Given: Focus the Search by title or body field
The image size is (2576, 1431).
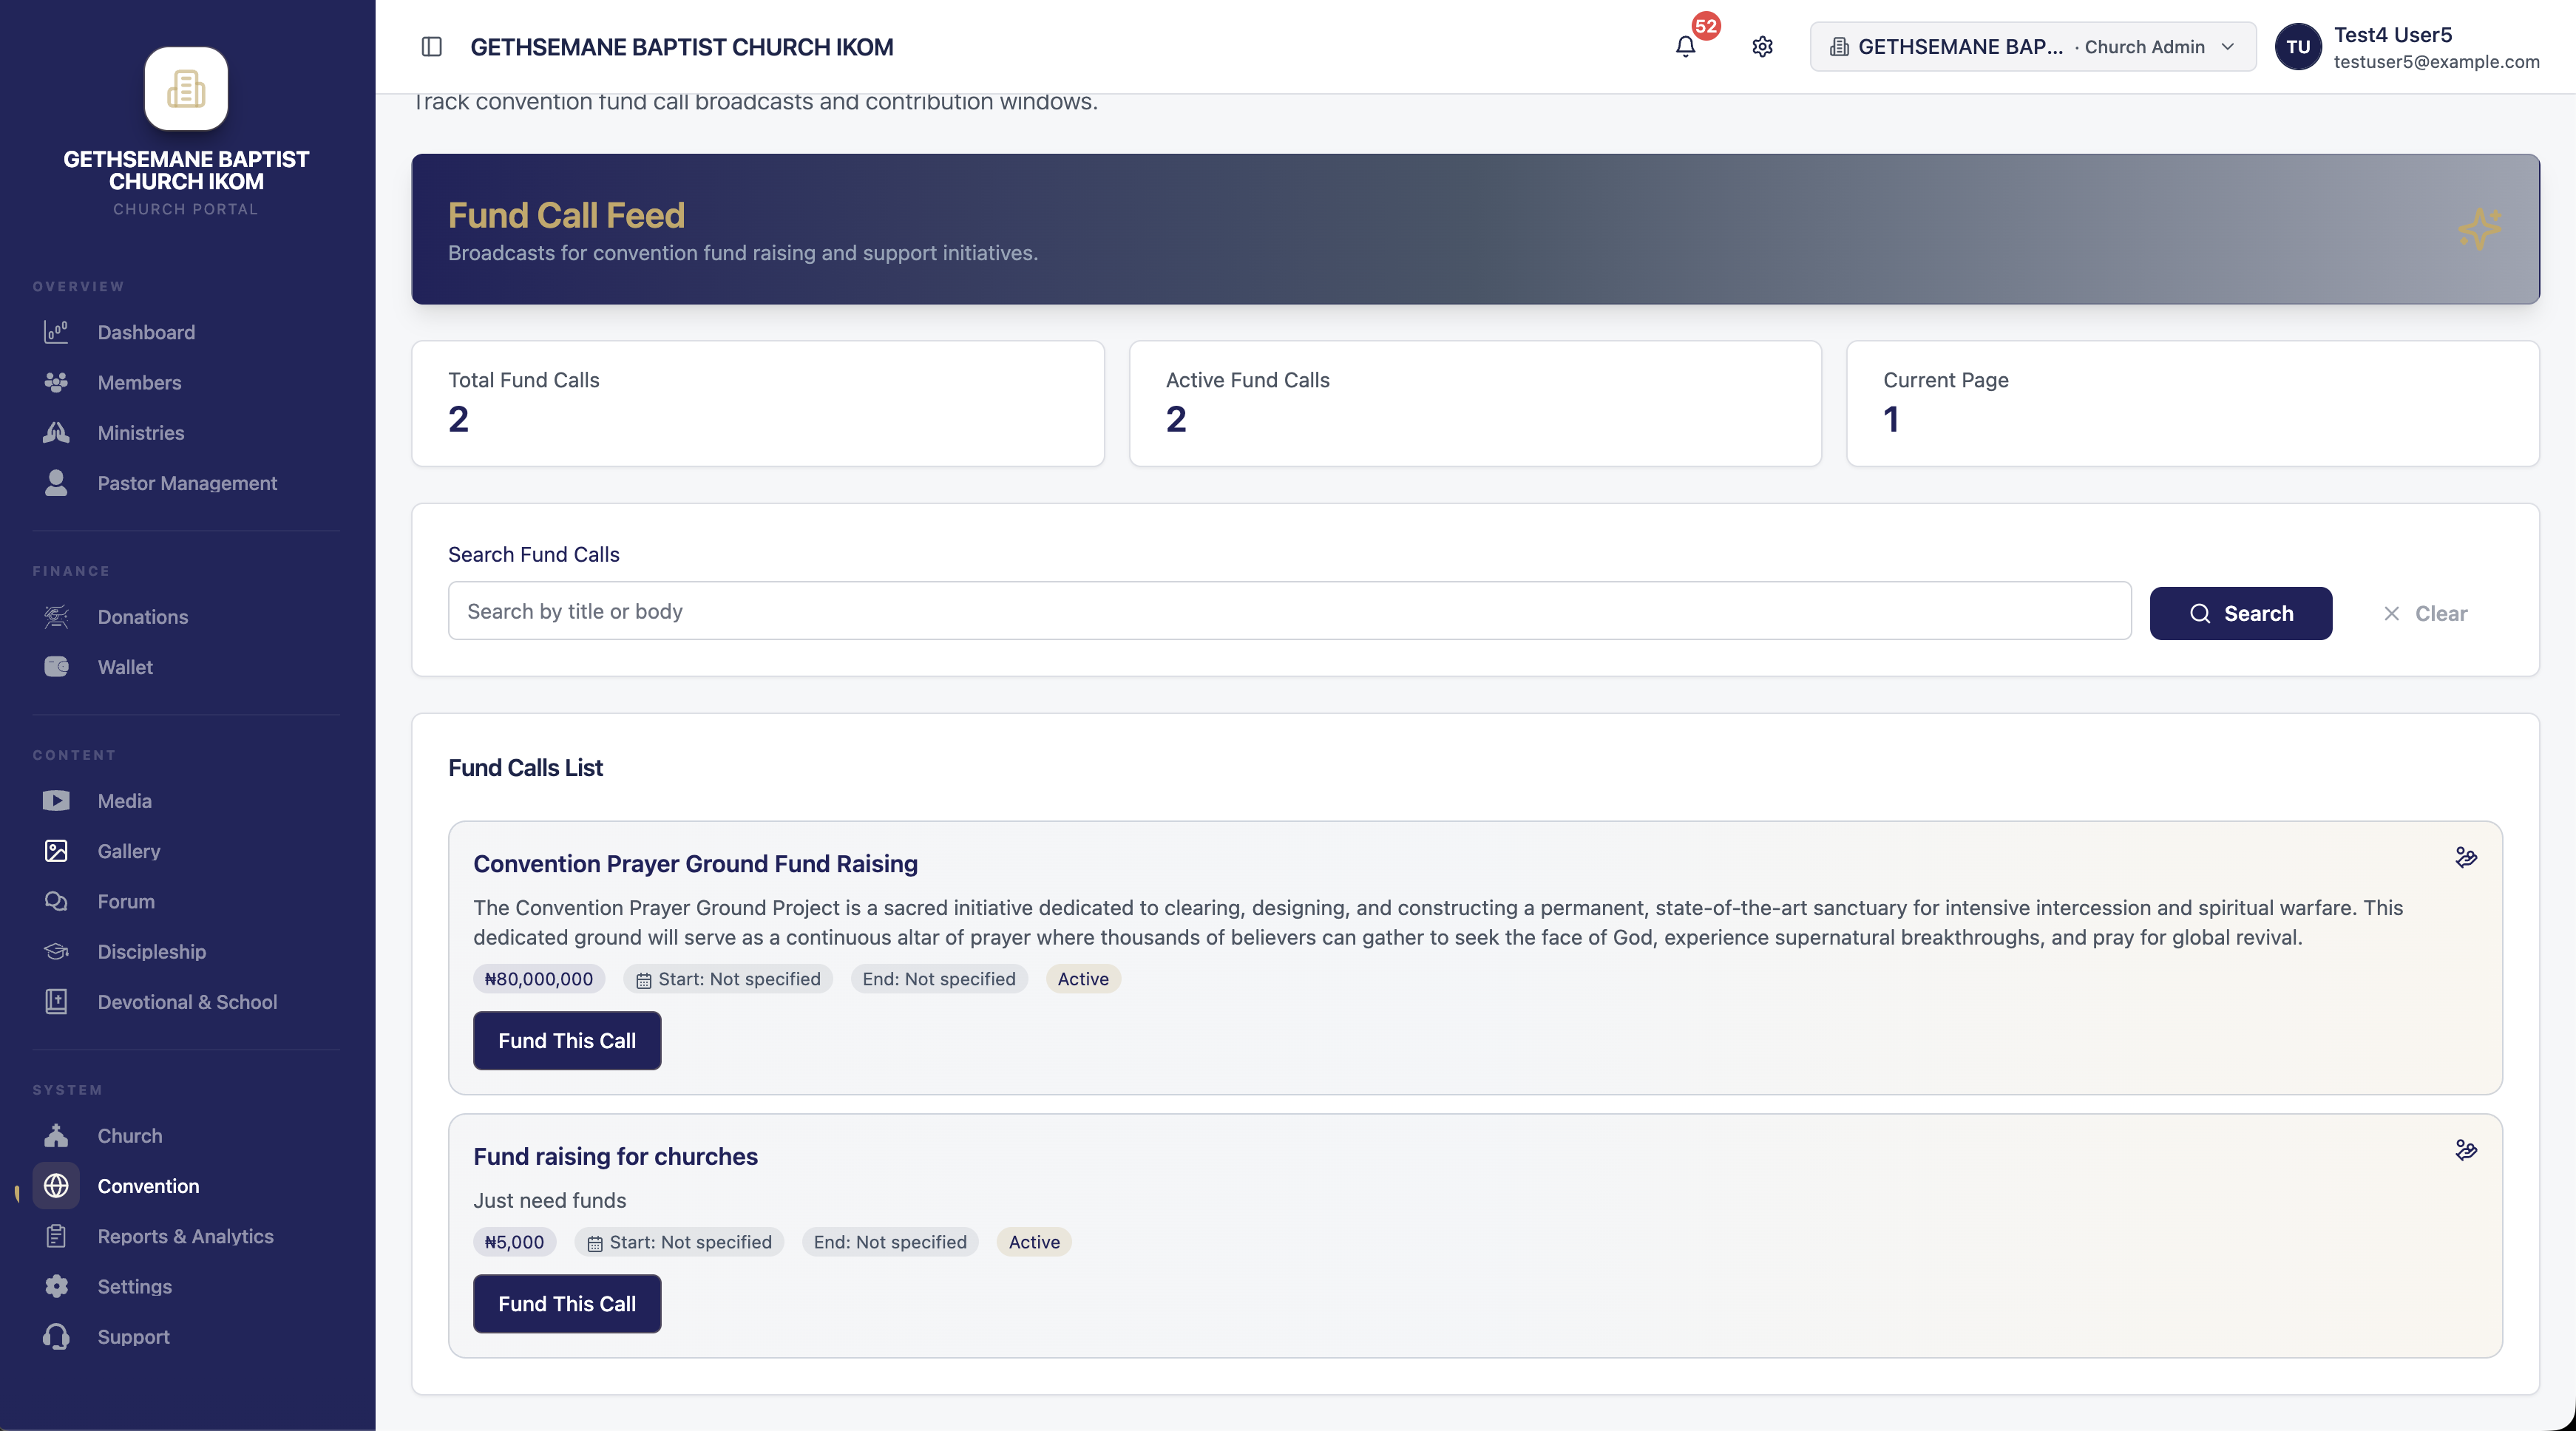Looking at the screenshot, I should tap(1290, 611).
